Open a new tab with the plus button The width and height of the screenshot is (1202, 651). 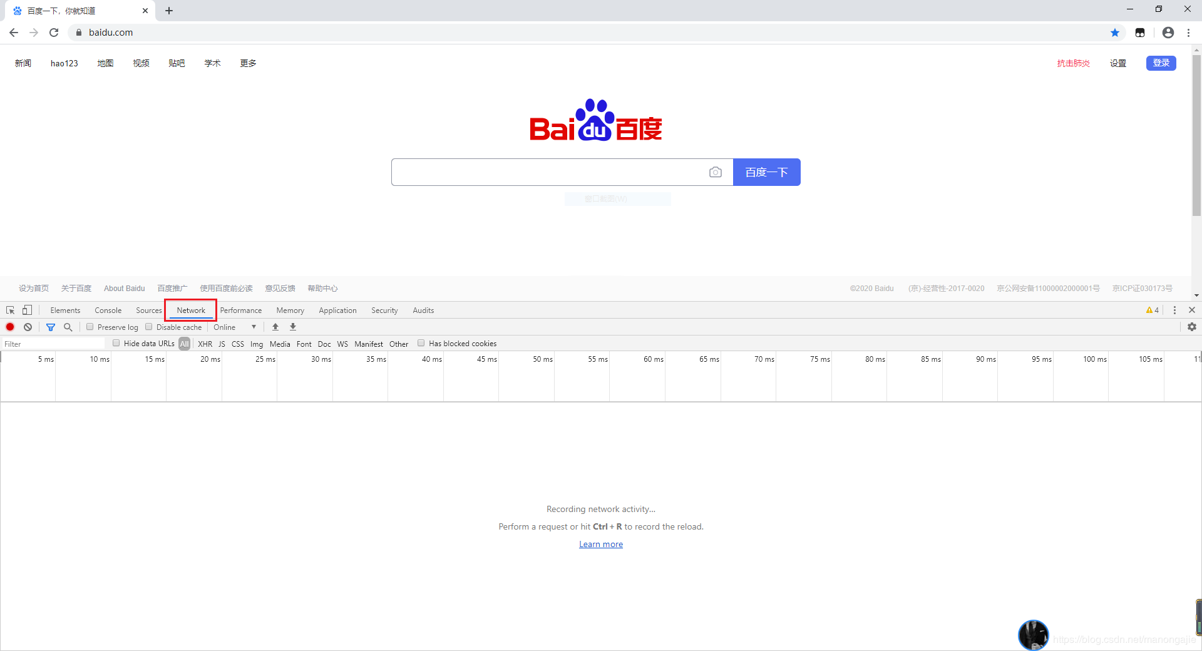coord(169,11)
